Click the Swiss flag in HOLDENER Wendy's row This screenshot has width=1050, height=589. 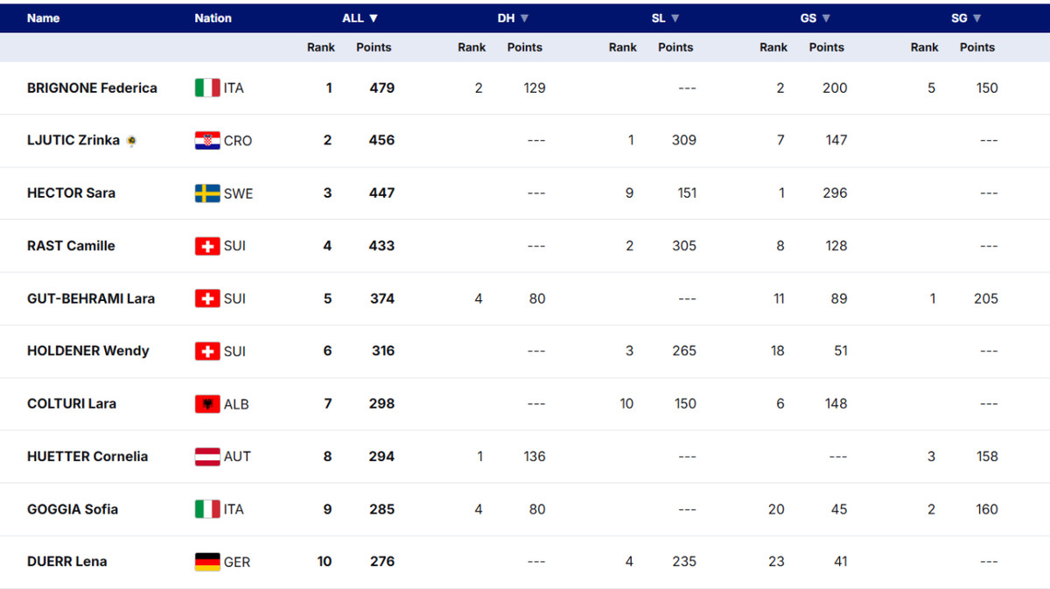click(x=207, y=351)
